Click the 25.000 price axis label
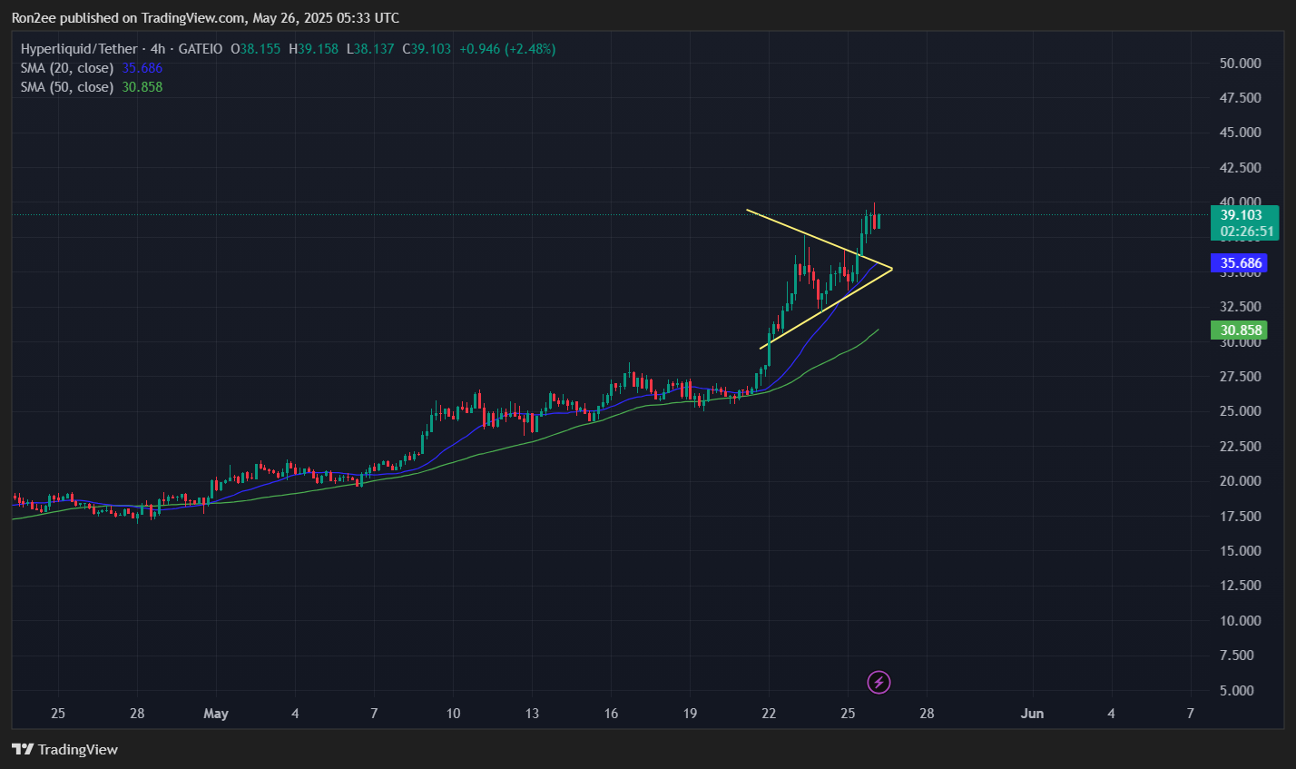 [1242, 411]
